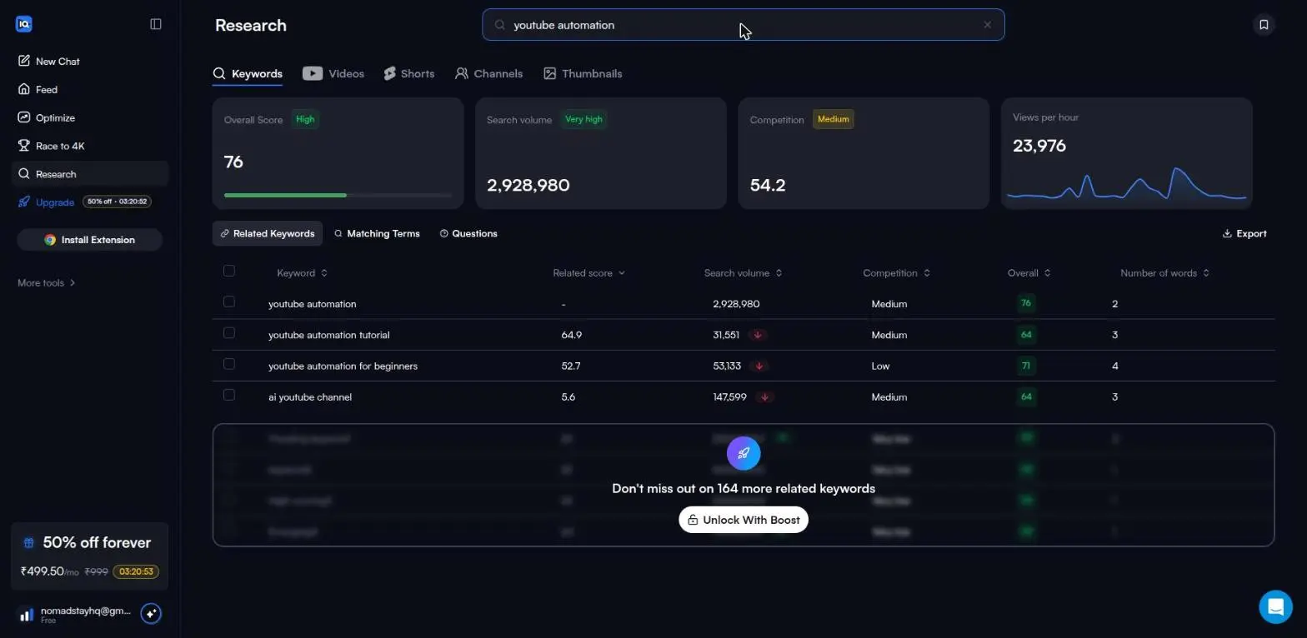Select Questions sub-tab

point(468,233)
